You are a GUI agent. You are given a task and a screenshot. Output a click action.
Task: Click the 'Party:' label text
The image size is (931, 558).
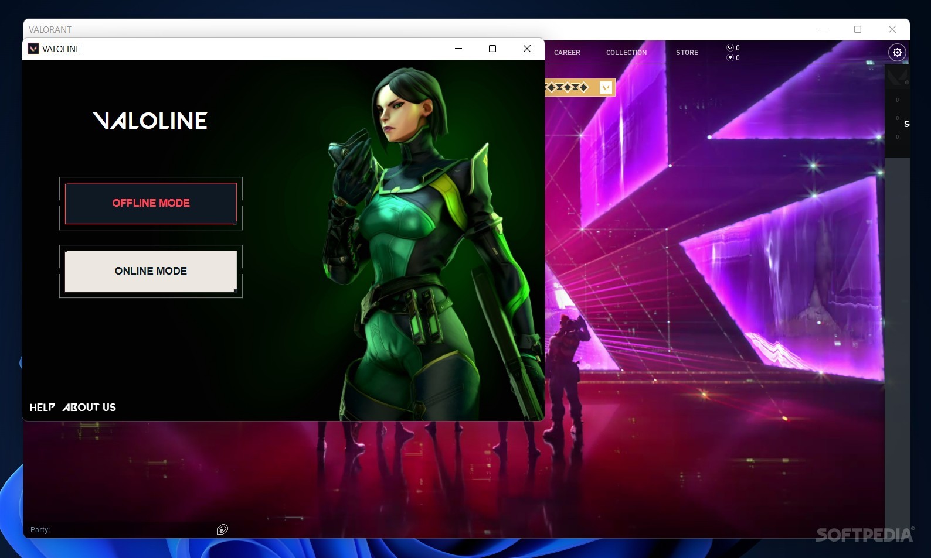(40, 530)
